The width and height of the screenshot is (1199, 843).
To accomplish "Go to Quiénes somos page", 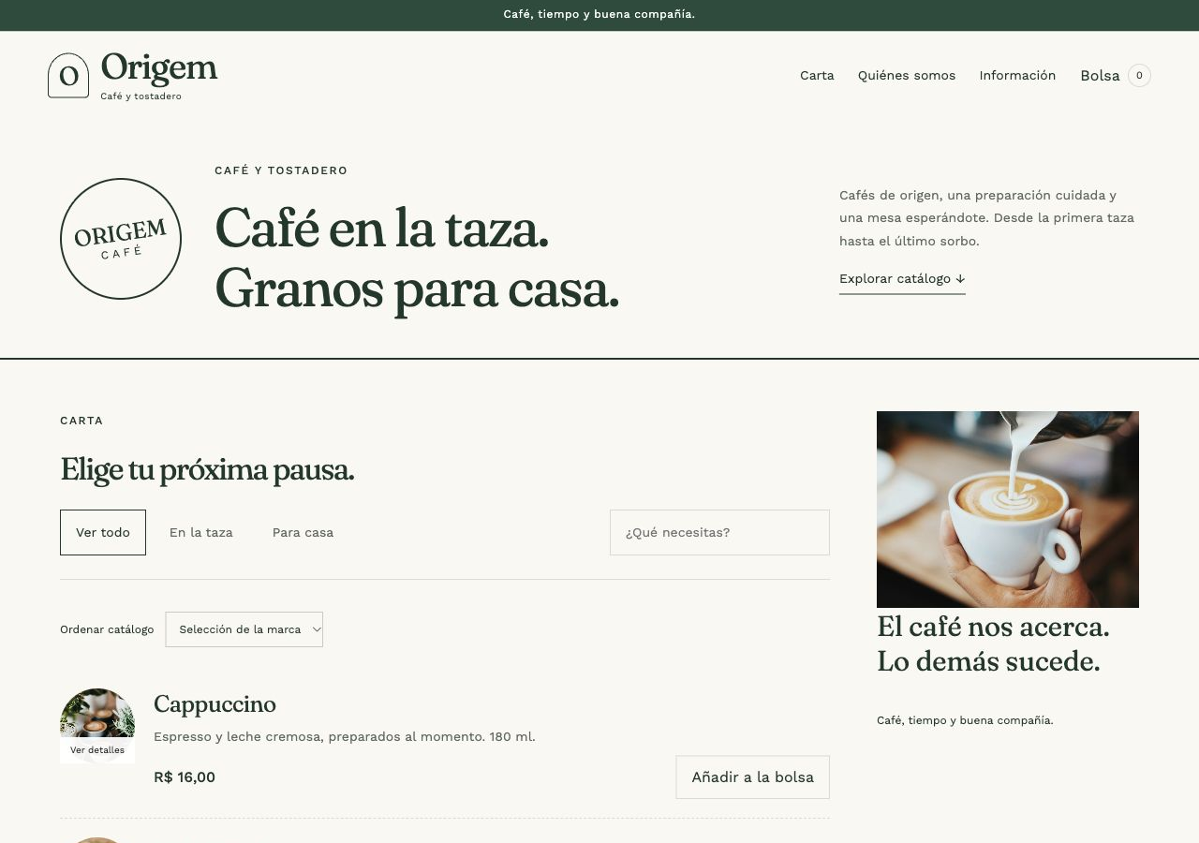I will pyautogui.click(x=907, y=76).
